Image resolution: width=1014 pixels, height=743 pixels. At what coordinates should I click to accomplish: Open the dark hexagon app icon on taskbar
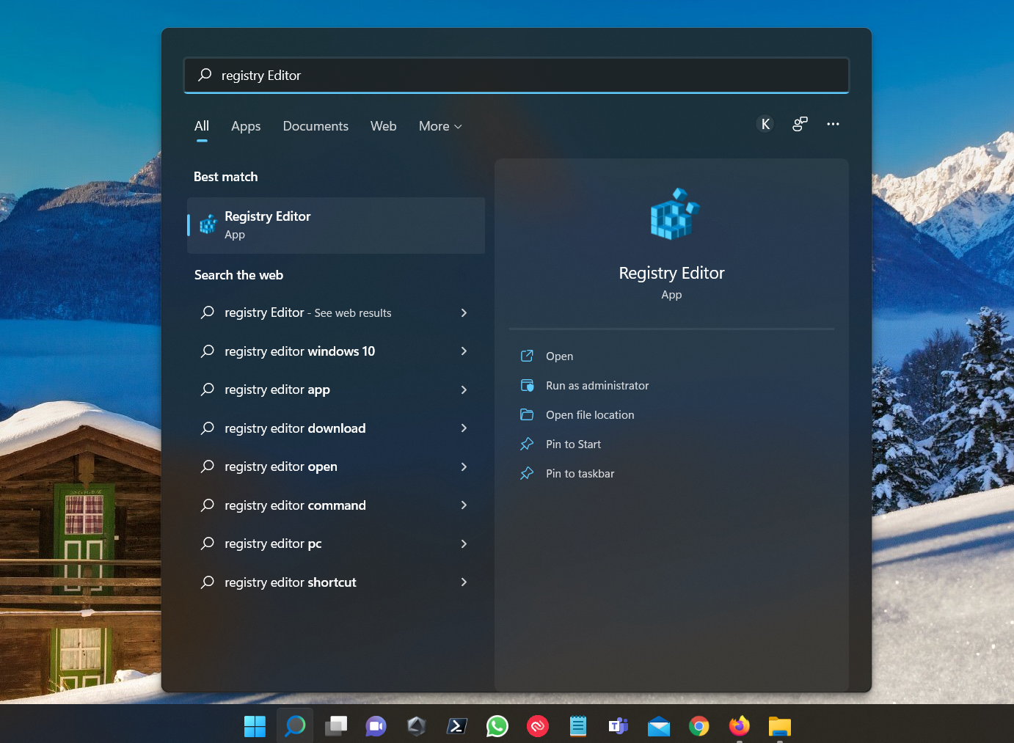pos(416,726)
